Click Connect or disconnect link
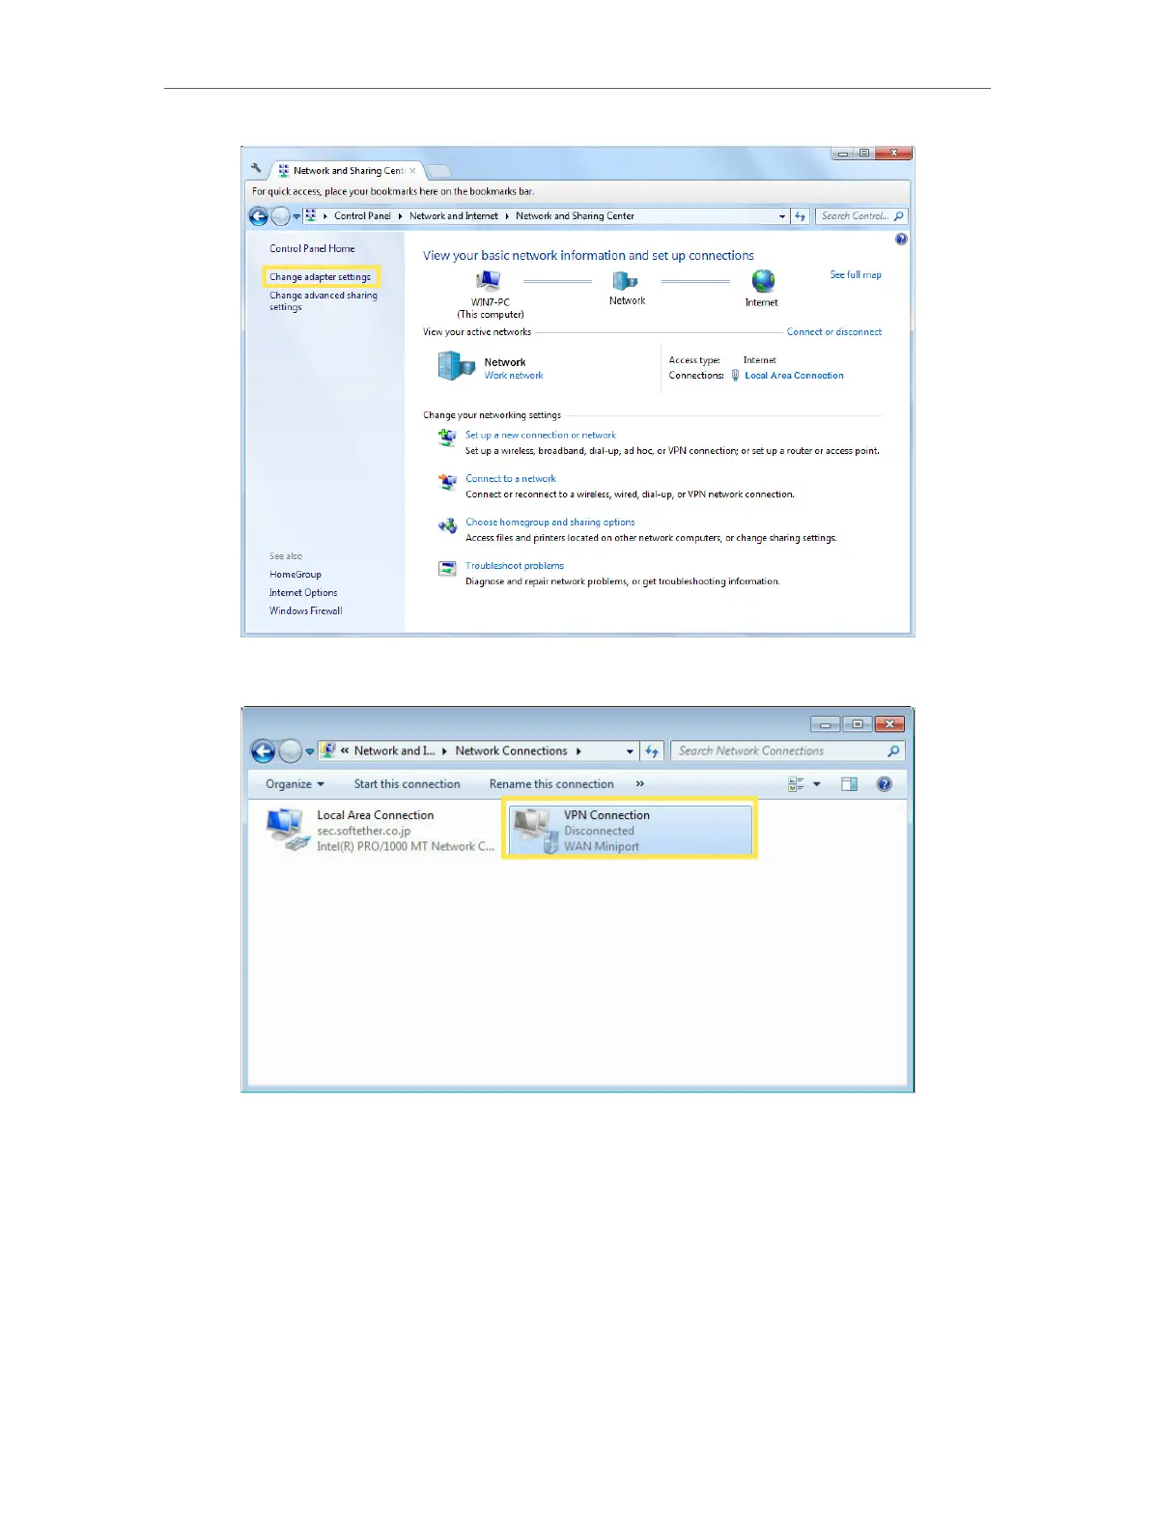This screenshot has width=1155, height=1528. click(834, 332)
